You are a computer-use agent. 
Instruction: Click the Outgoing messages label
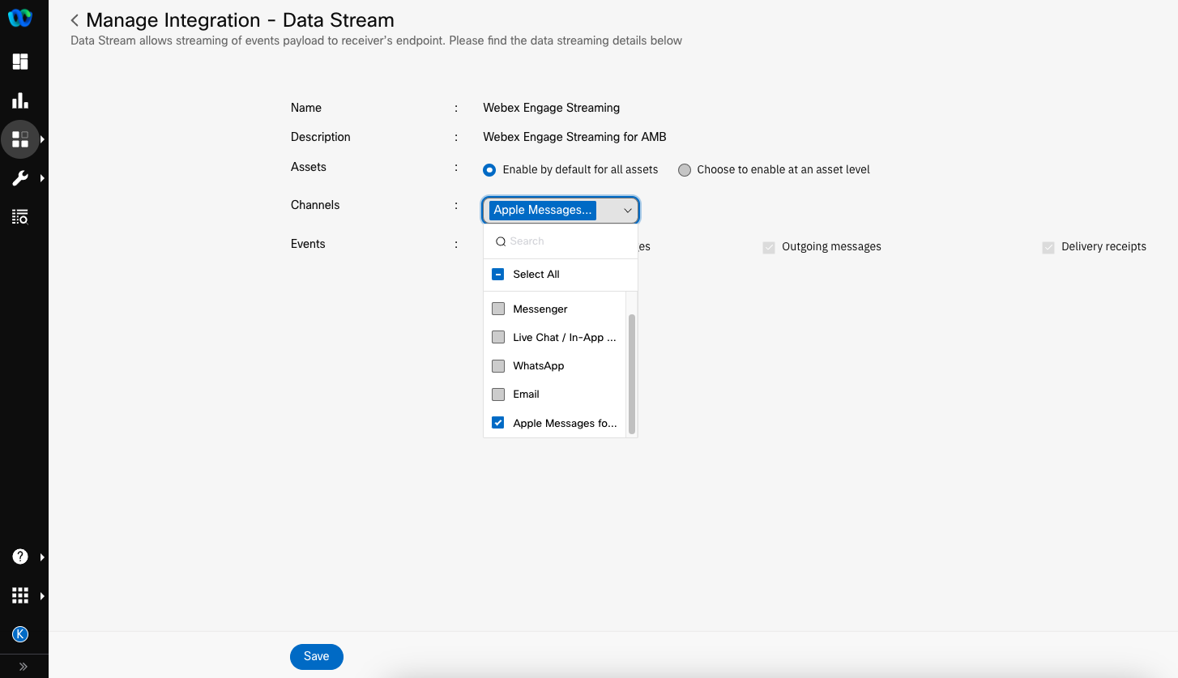(831, 247)
